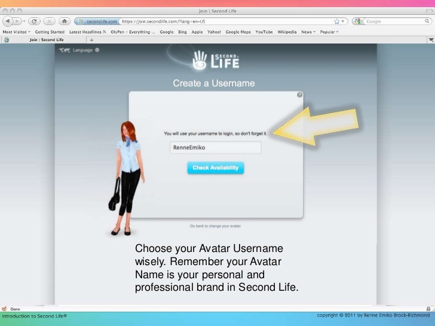The width and height of the screenshot is (435, 326).
Task: Click the Create a Username heading
Action: (x=214, y=83)
